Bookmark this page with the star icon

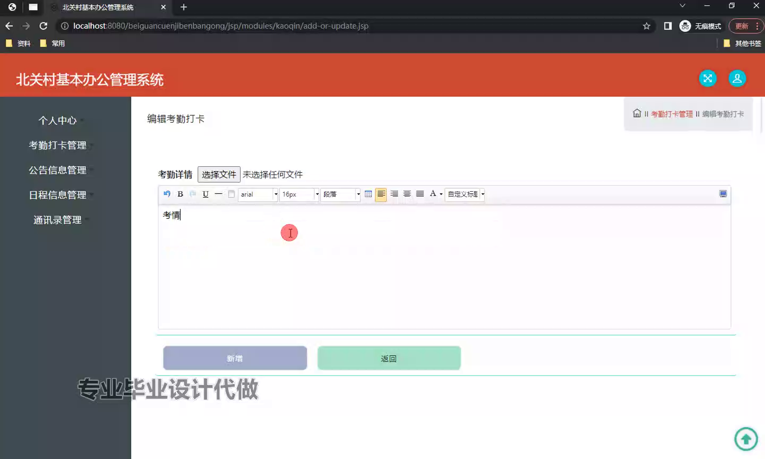click(647, 26)
